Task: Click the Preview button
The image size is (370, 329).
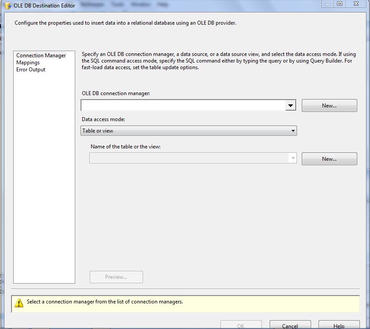Action: click(116, 277)
